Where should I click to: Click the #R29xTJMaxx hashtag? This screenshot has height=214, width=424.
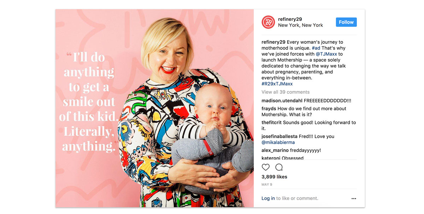click(x=277, y=84)
